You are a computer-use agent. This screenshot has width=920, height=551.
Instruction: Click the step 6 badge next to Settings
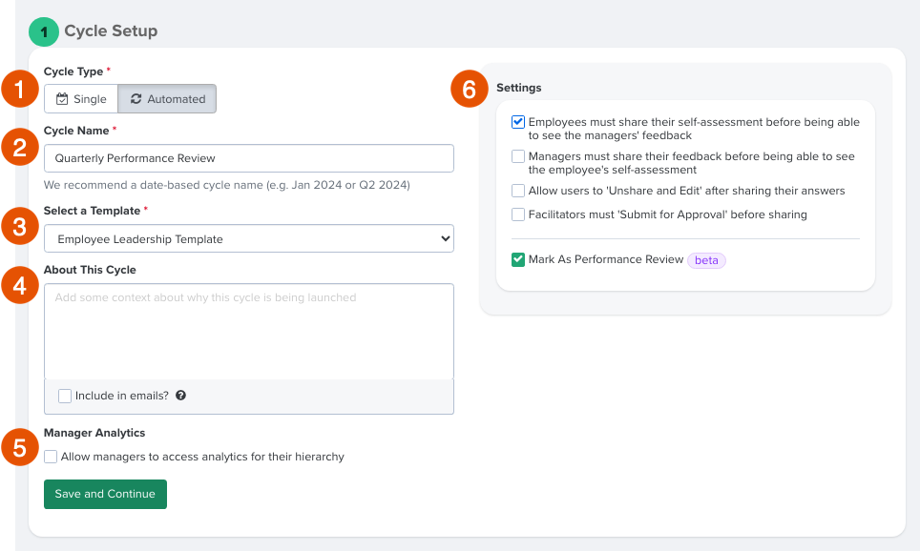pyautogui.click(x=469, y=90)
